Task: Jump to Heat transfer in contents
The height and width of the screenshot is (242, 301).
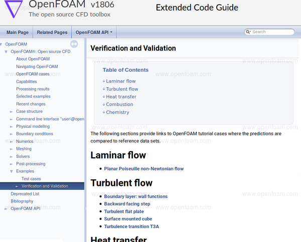Action: point(121,97)
